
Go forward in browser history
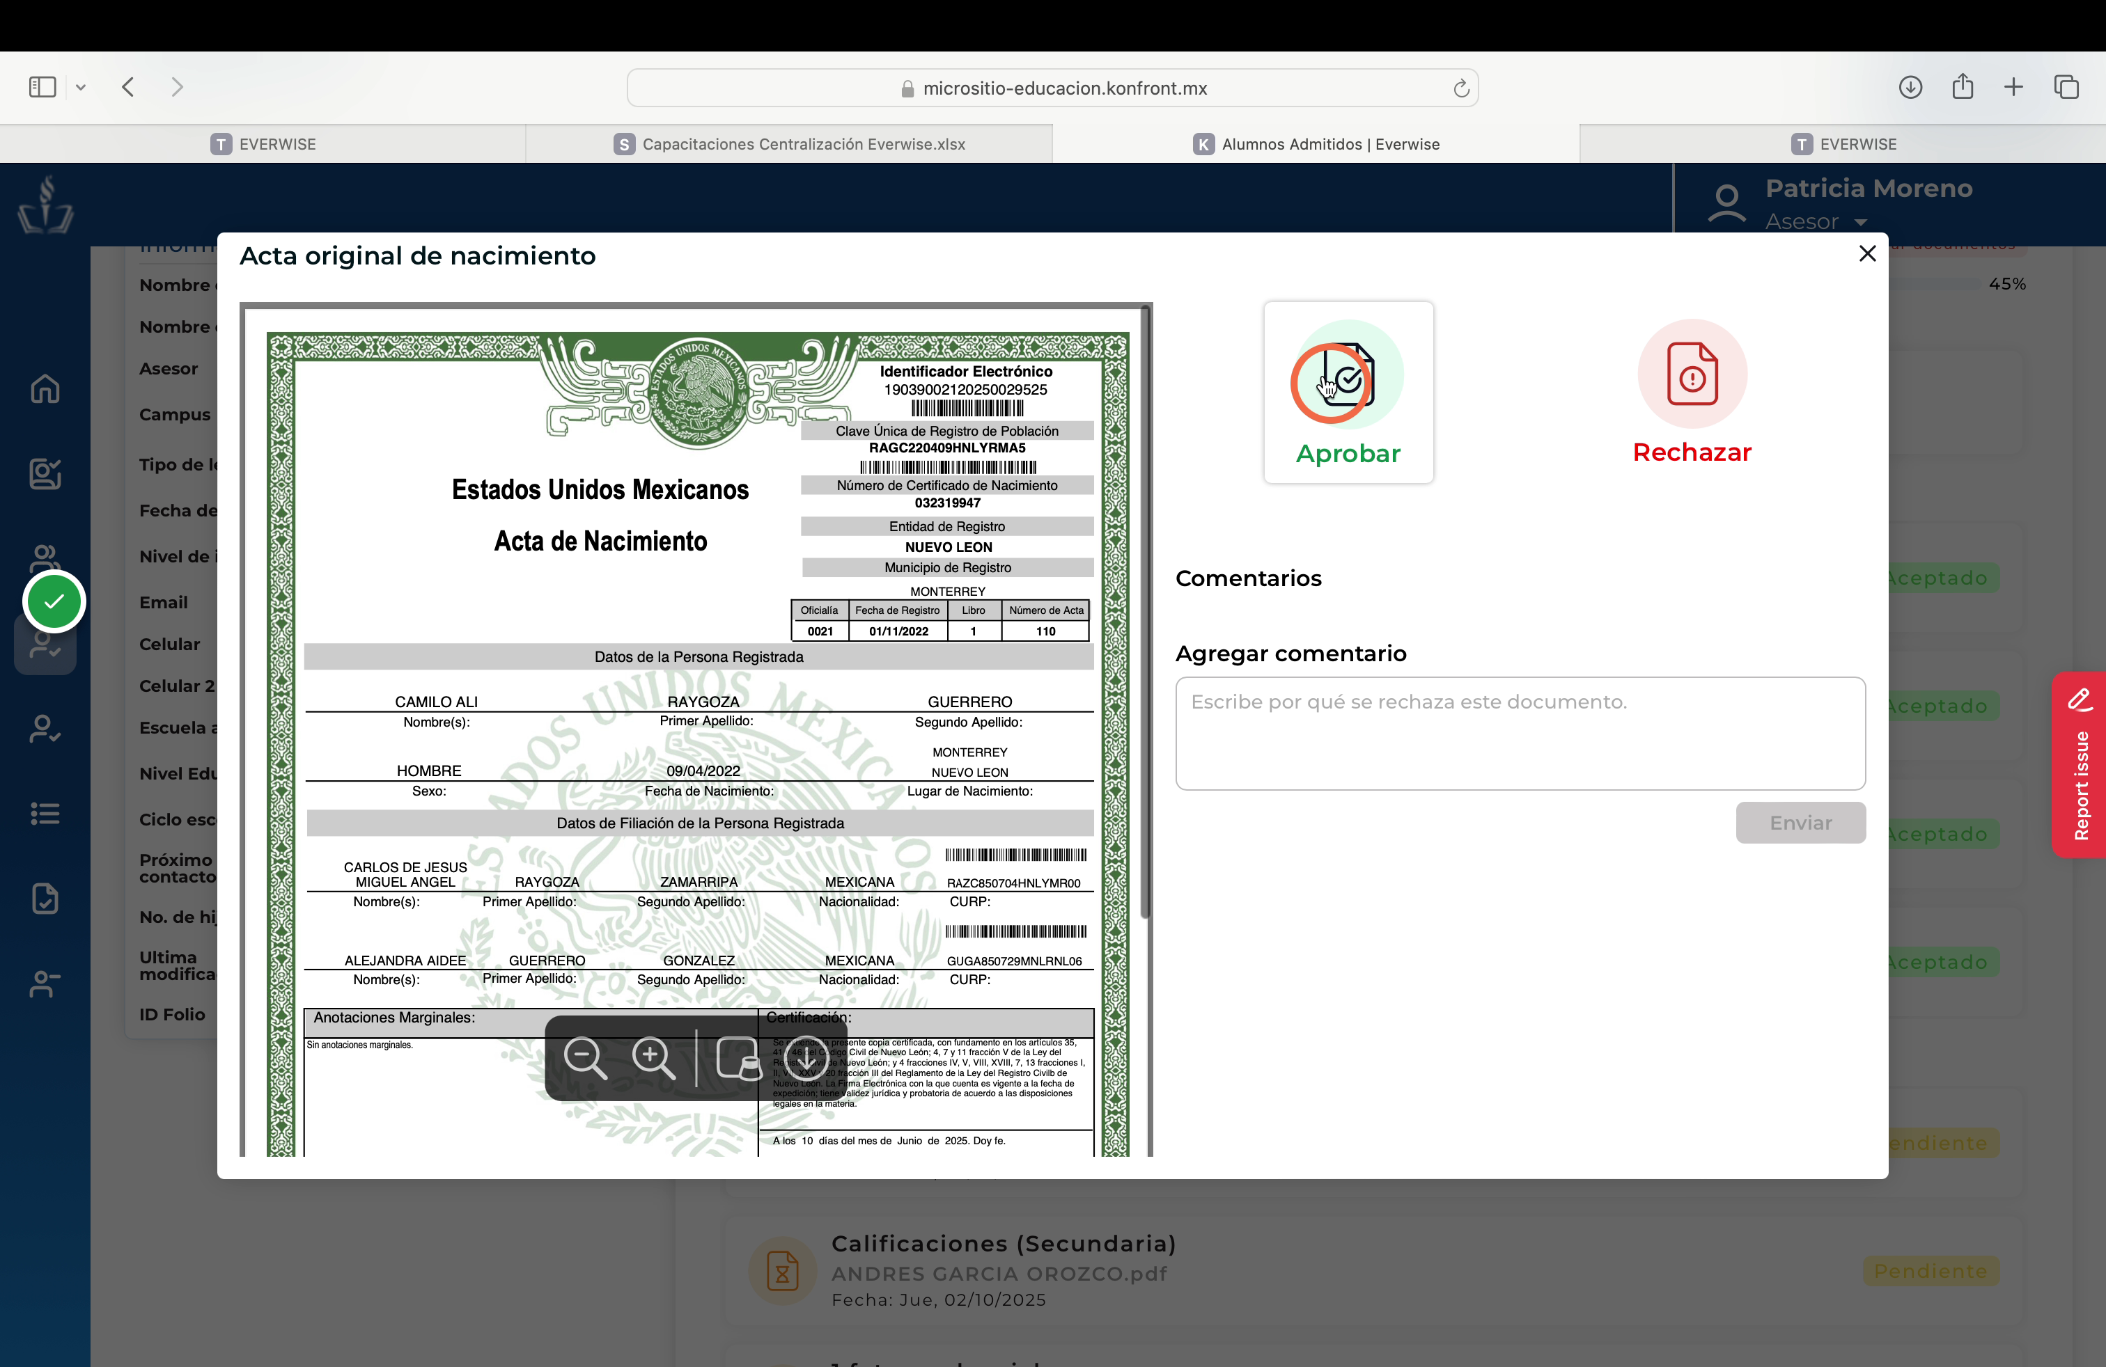(177, 86)
